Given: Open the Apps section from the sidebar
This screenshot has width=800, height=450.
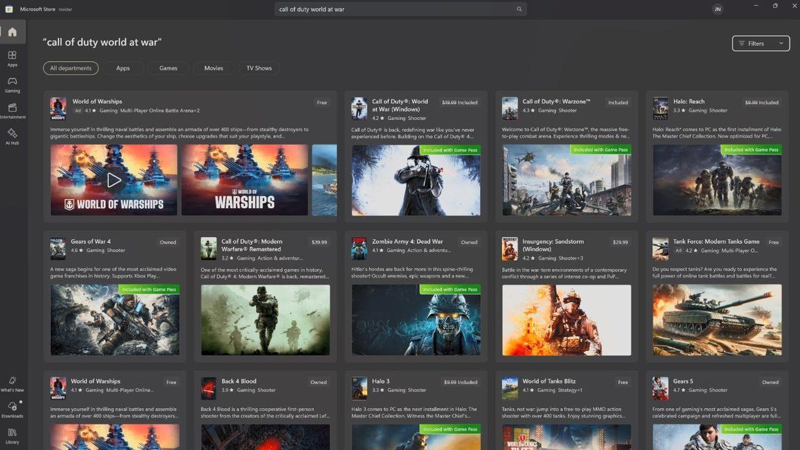Looking at the screenshot, I should tap(12, 59).
